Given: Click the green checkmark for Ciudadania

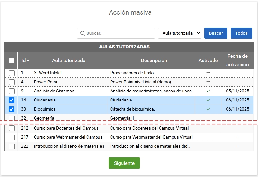Looking at the screenshot, I should 208,100.
